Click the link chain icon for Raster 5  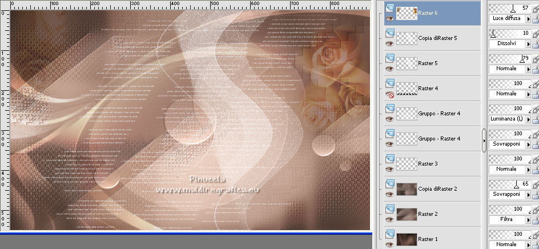click(x=536, y=58)
